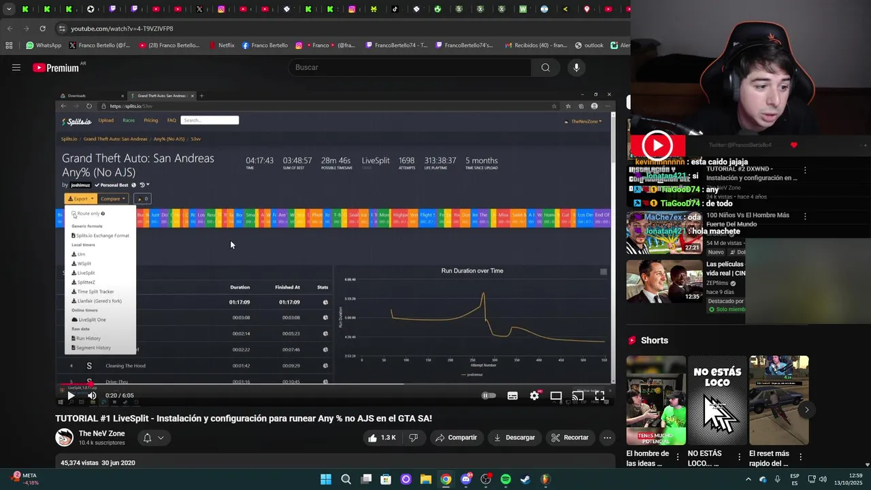The height and width of the screenshot is (490, 871).
Task: Open the 12:35 Las películas thumbnail
Action: 664,281
